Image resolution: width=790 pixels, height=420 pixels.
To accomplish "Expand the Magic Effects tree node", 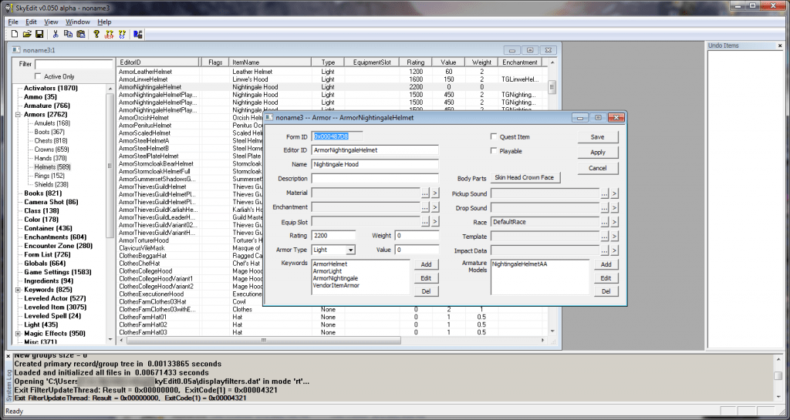I will pos(19,334).
